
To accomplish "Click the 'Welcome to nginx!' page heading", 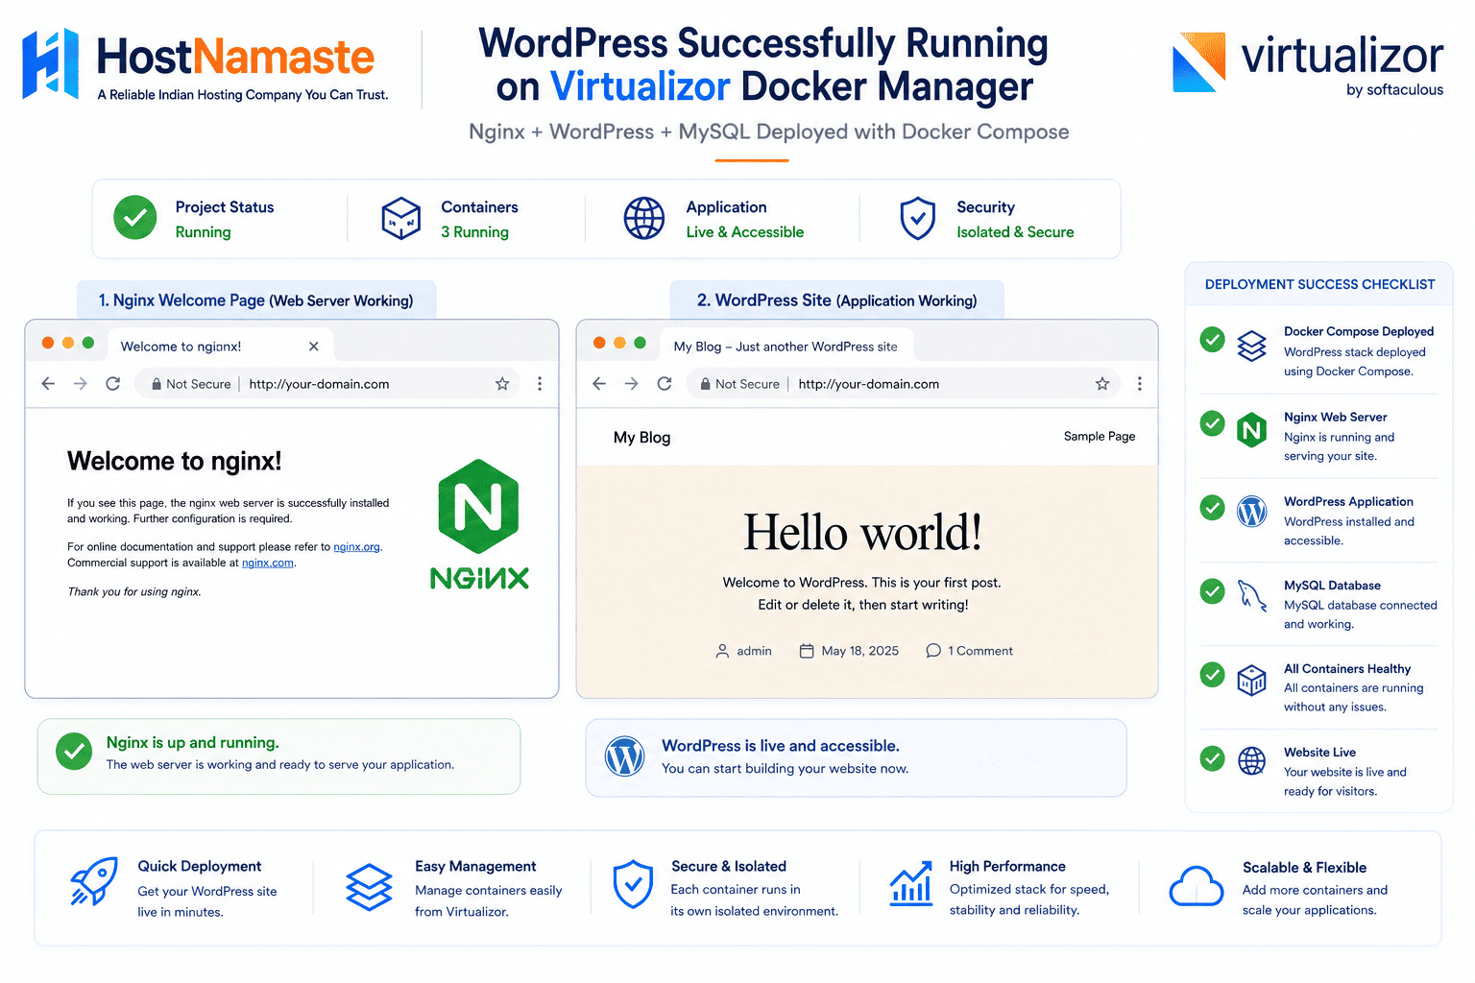I will point(175,462).
